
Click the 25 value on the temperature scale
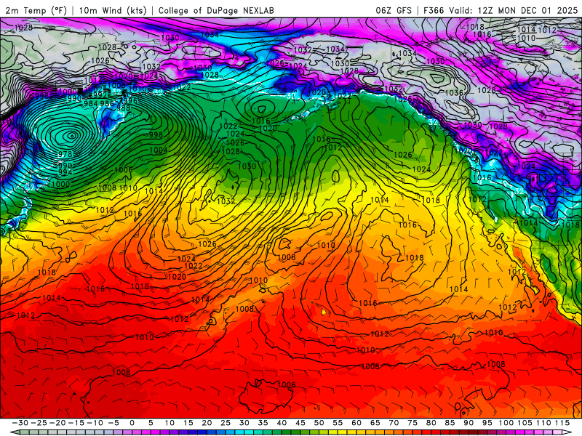(226, 423)
